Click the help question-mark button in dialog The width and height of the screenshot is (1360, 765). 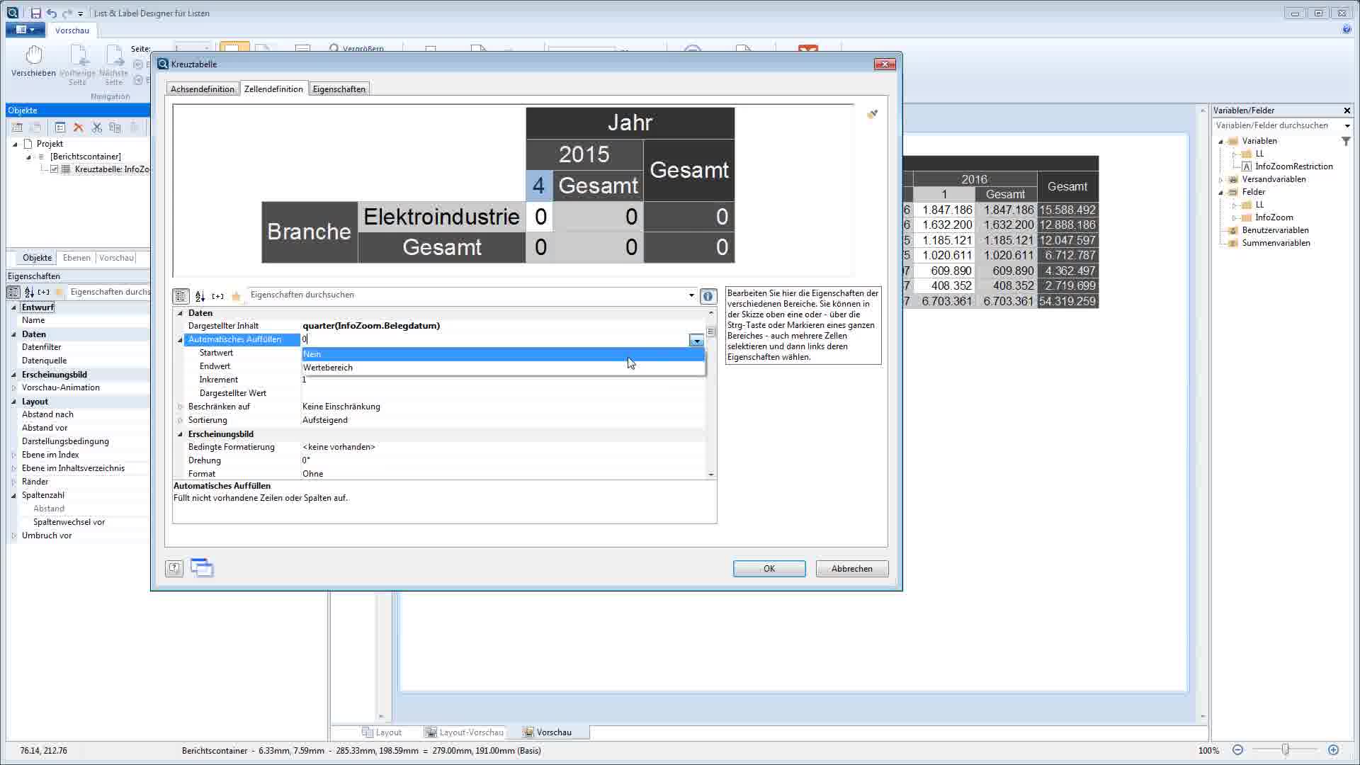coord(174,568)
